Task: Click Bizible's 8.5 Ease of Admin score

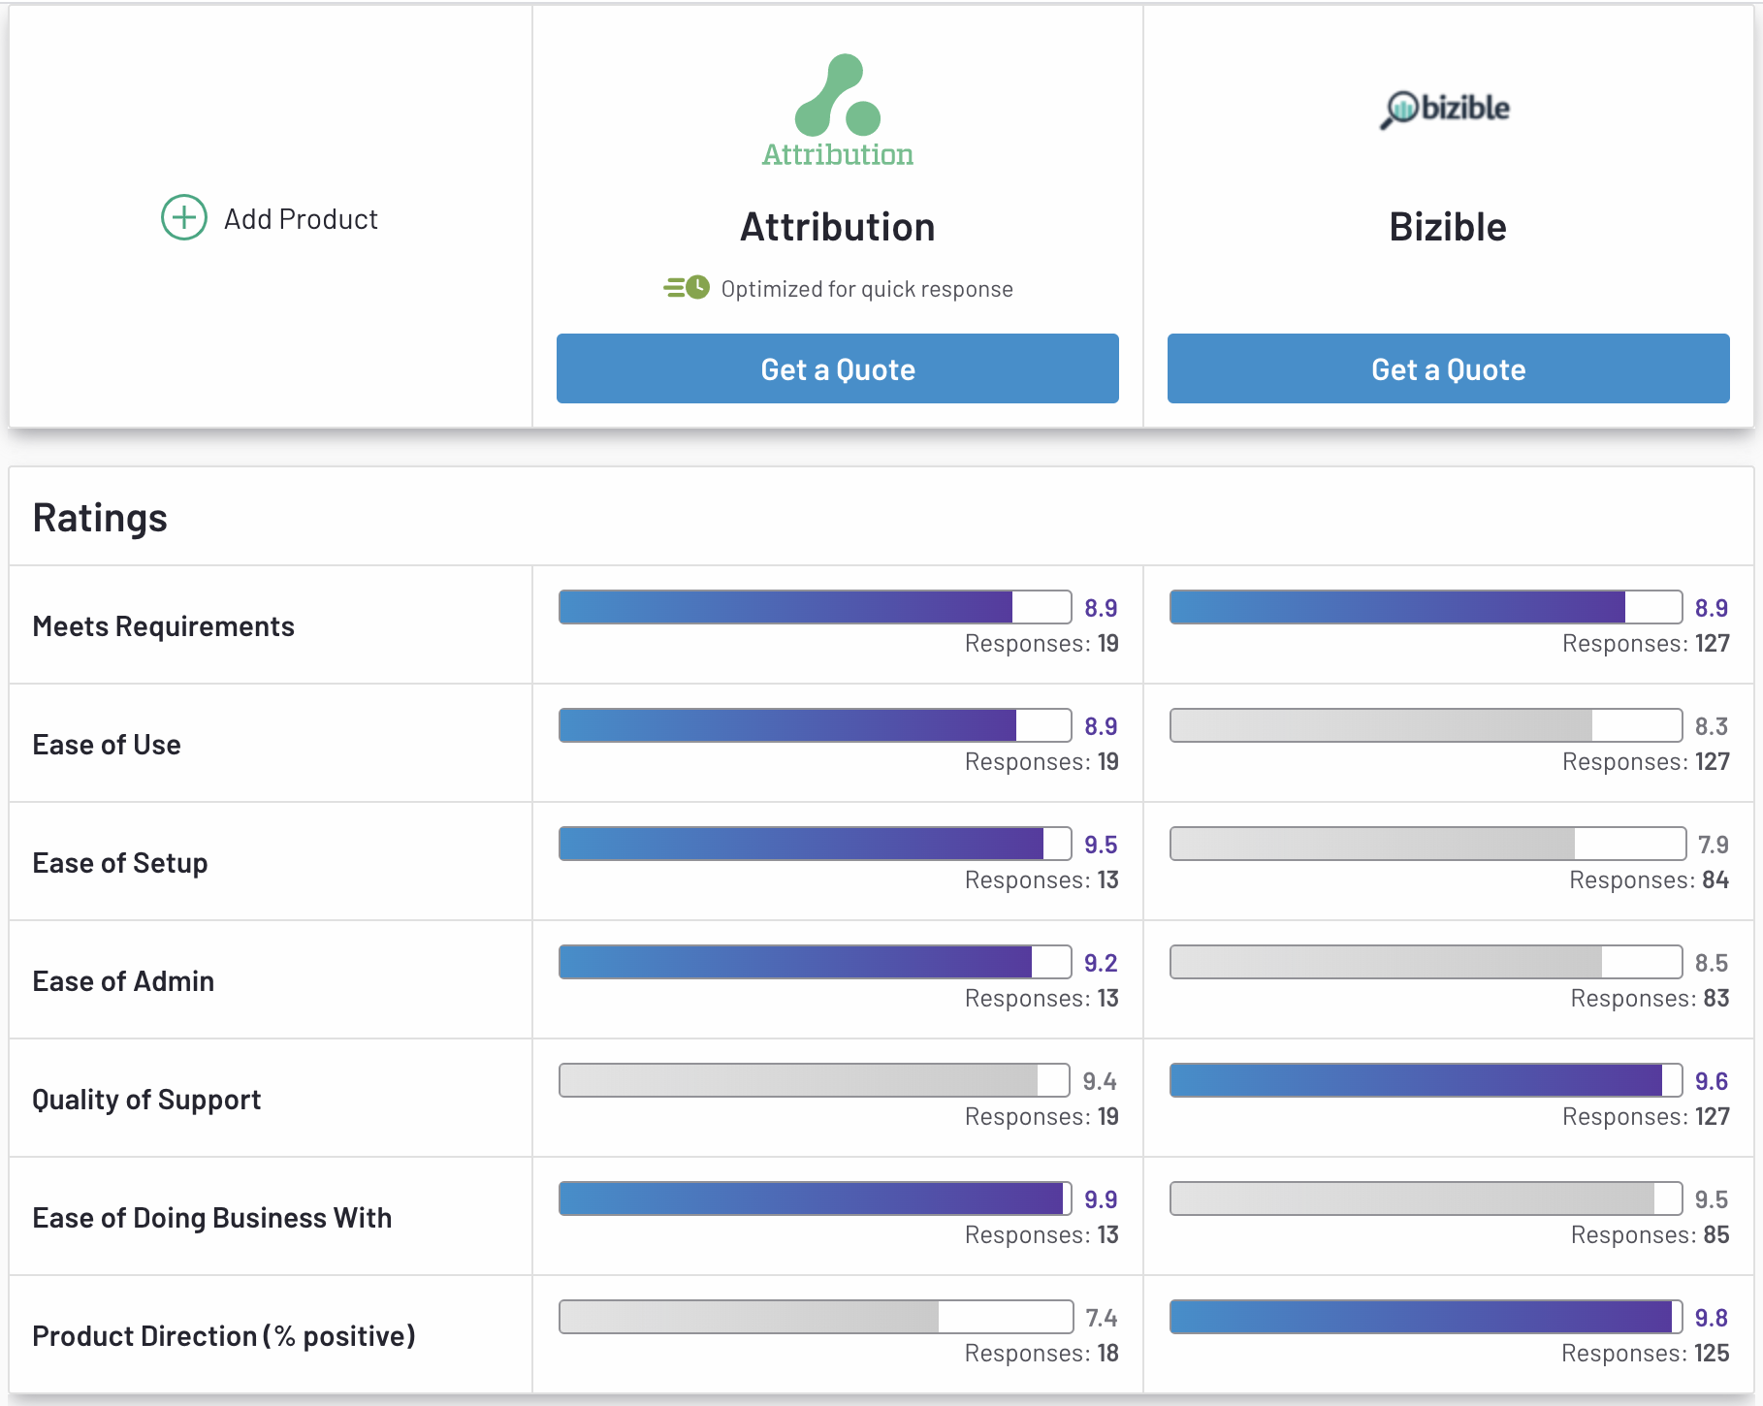Action: pos(1712,963)
